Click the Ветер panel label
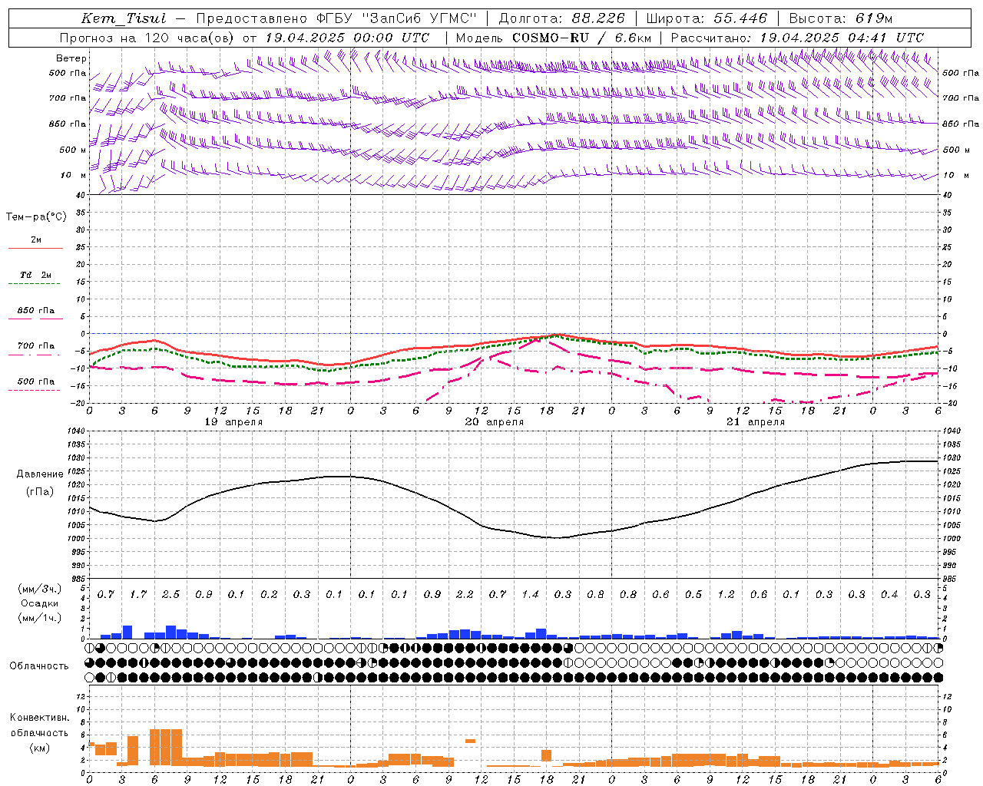Screen dimensions: 983x786 [x=71, y=58]
